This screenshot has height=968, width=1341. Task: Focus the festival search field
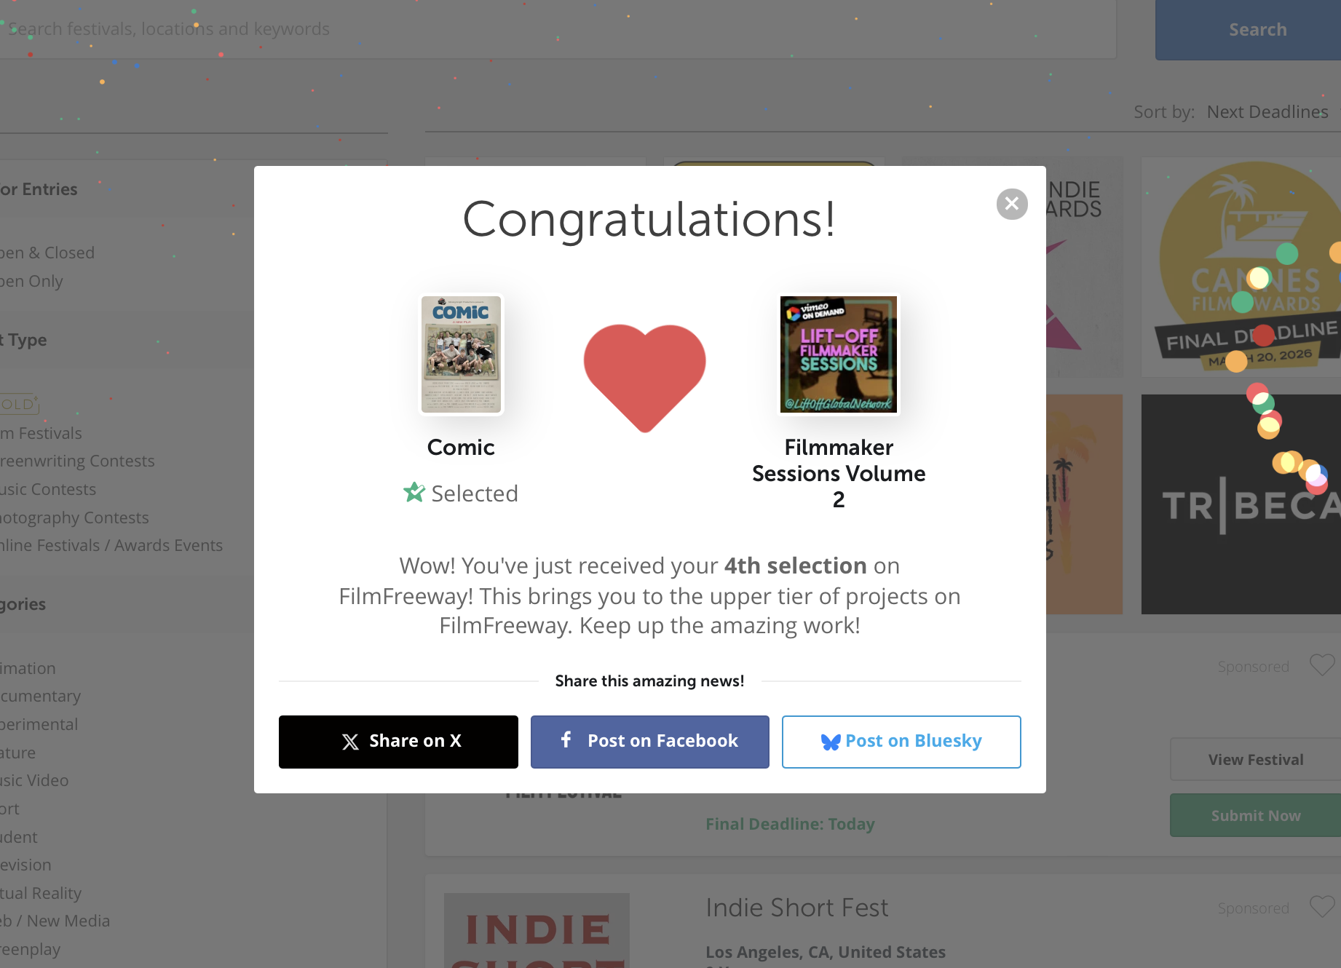coord(553,29)
